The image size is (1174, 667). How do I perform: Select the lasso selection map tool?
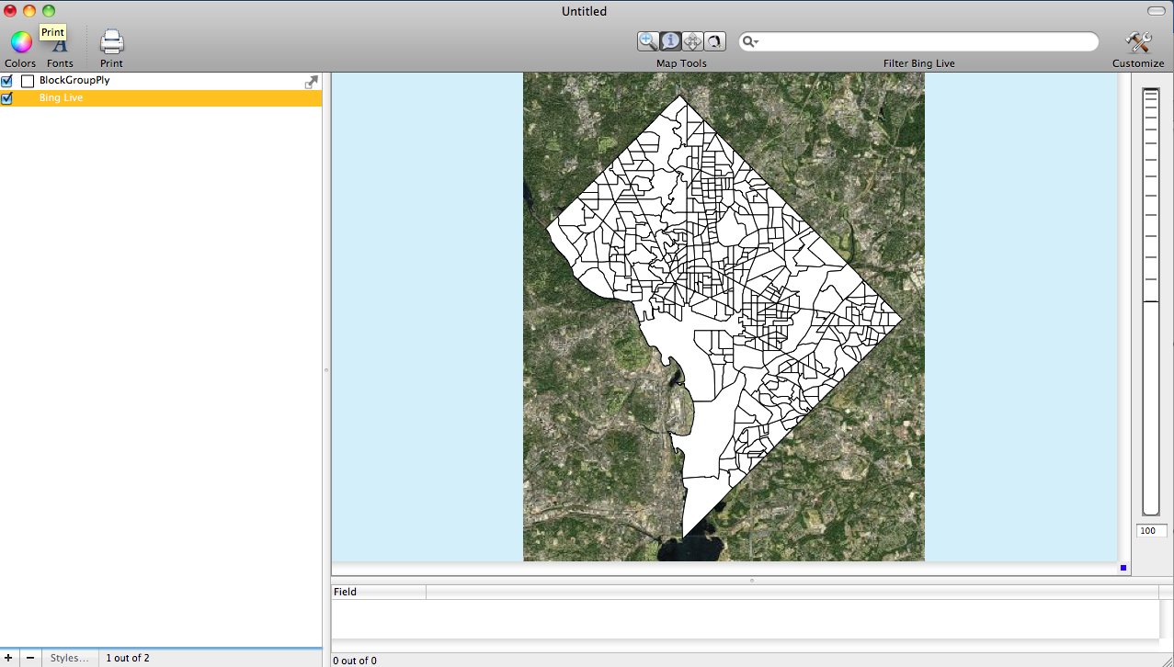tap(714, 41)
